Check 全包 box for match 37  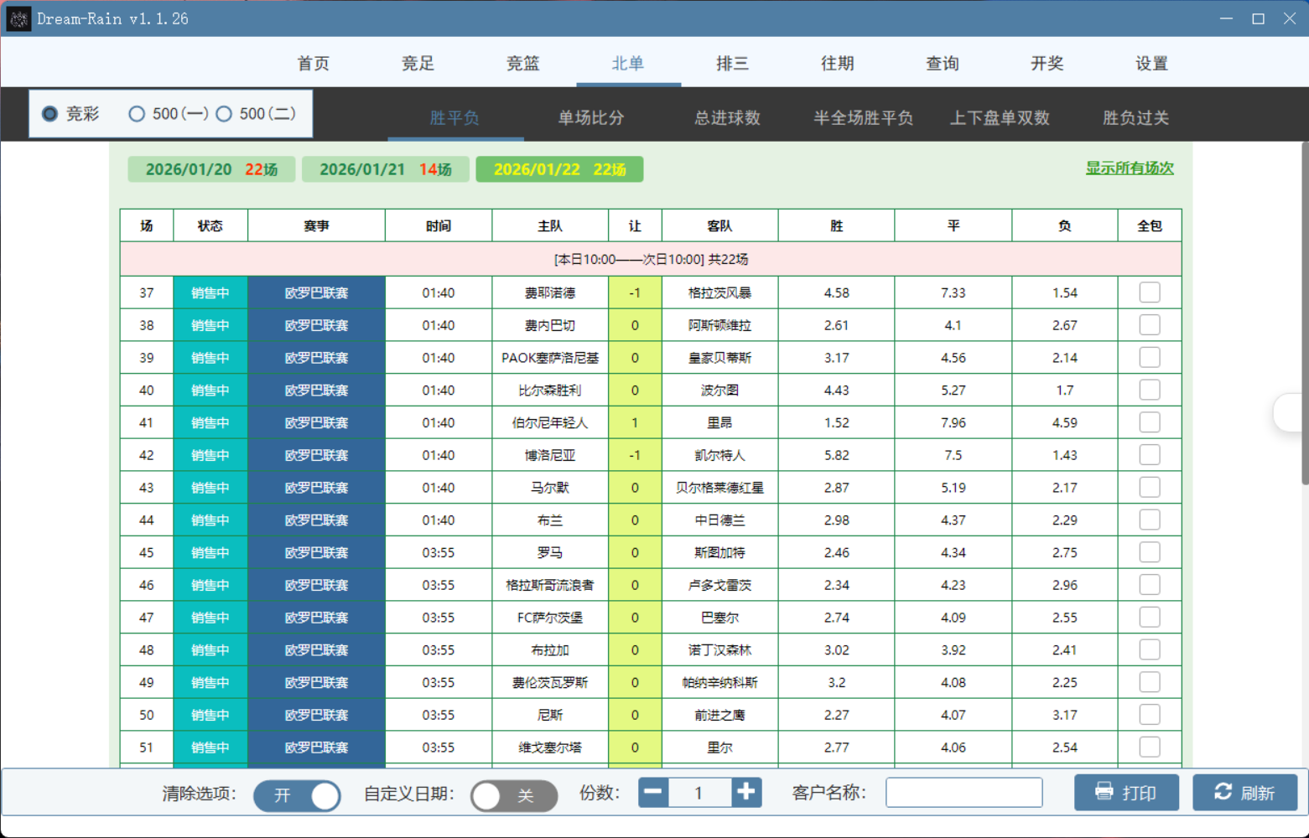pyautogui.click(x=1150, y=292)
